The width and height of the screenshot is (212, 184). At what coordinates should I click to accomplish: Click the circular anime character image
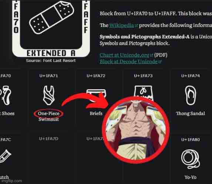[136, 130]
